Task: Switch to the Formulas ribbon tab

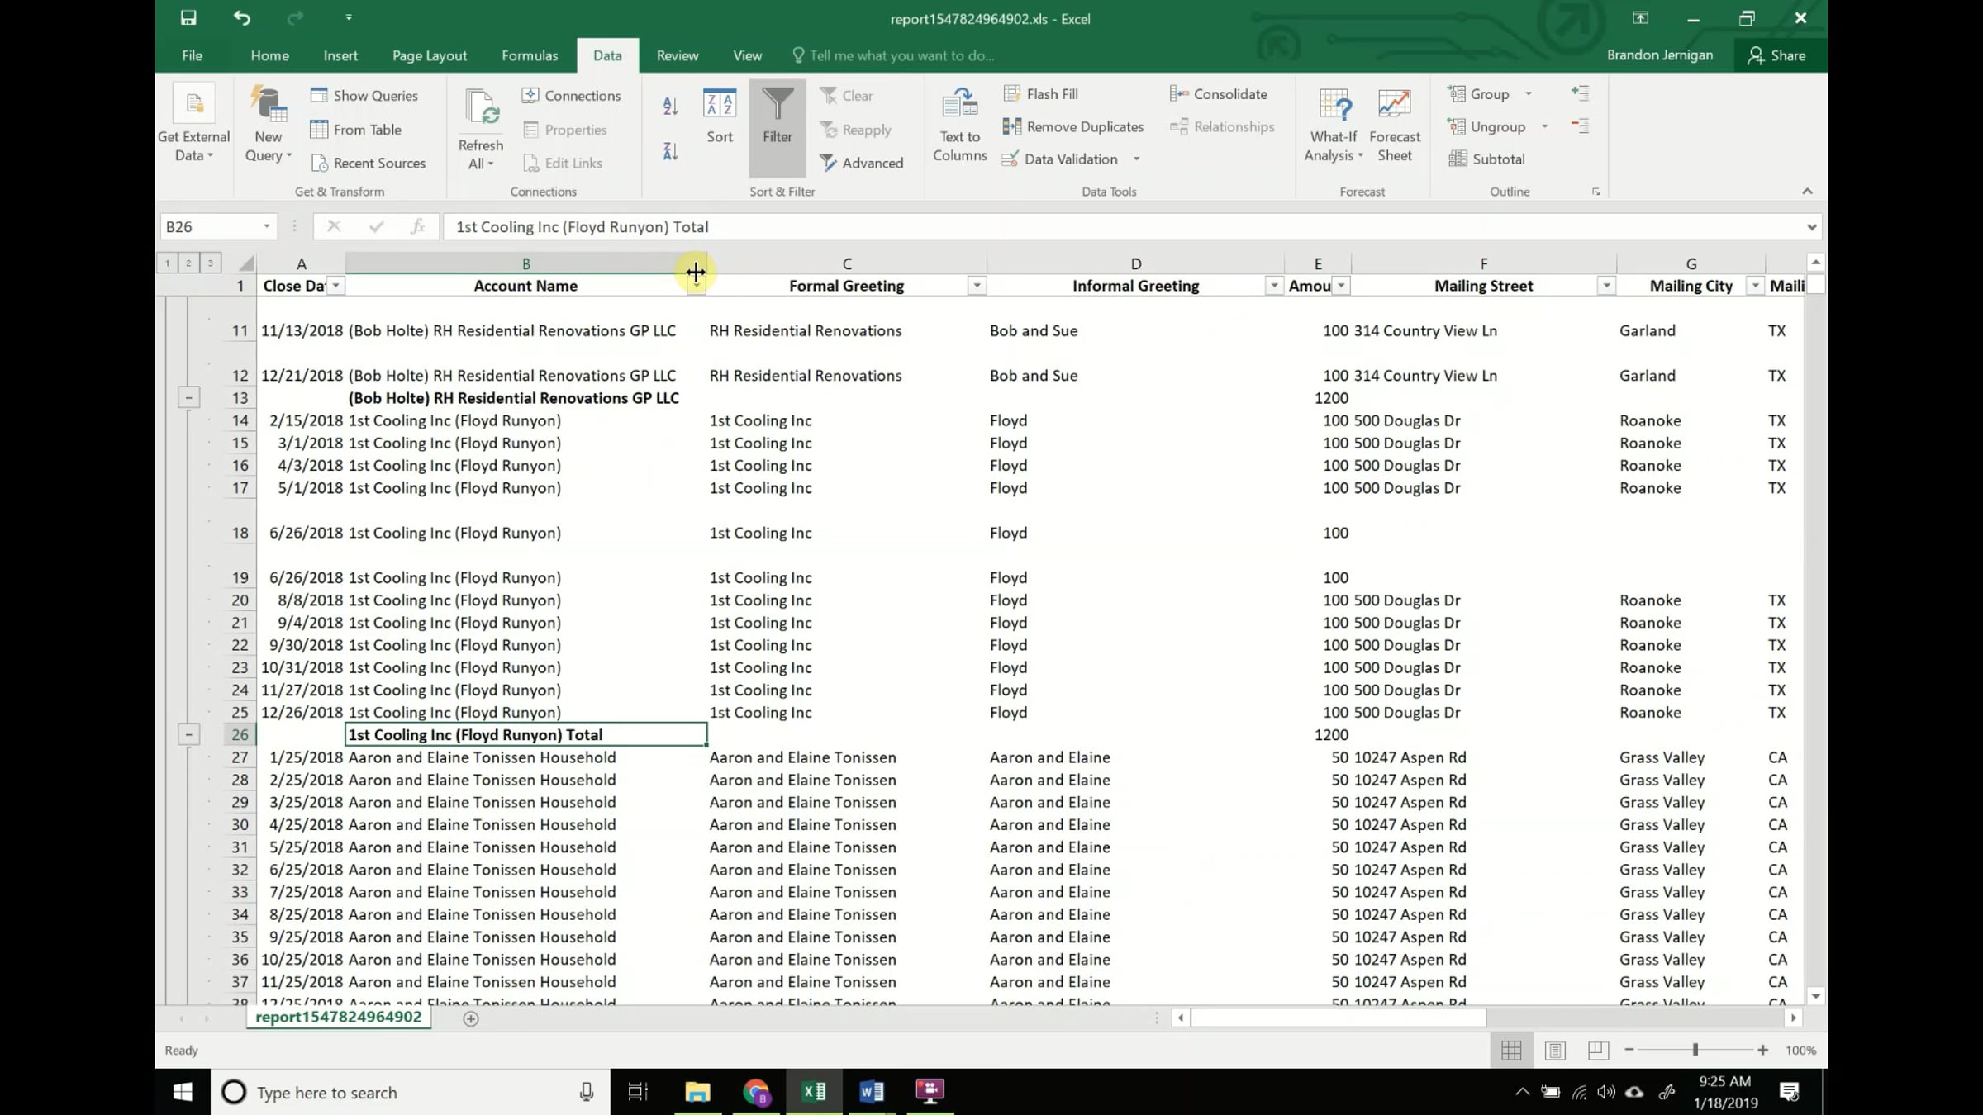Action: pyautogui.click(x=530, y=55)
